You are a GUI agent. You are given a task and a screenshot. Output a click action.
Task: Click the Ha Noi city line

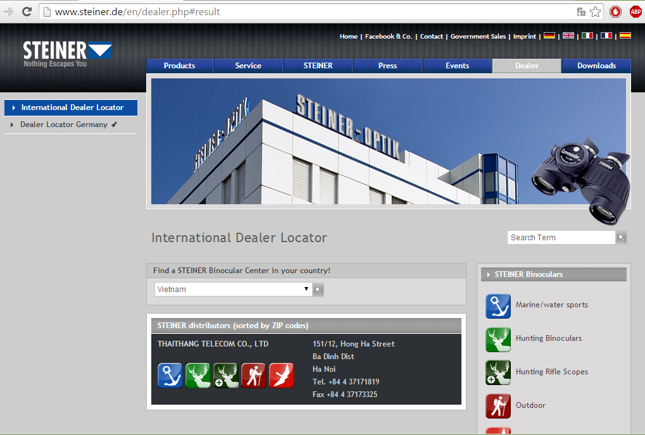(x=324, y=369)
